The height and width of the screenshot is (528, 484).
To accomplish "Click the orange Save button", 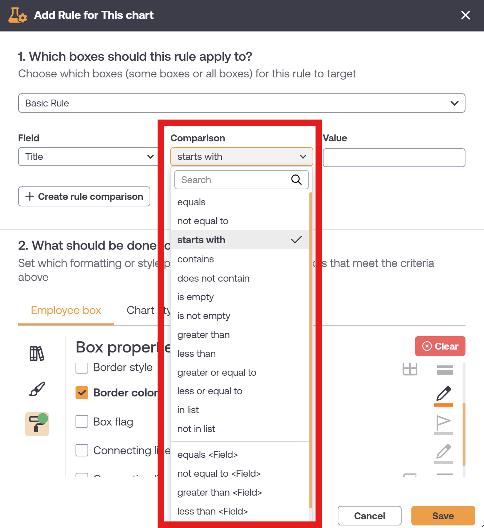I will pos(443,516).
